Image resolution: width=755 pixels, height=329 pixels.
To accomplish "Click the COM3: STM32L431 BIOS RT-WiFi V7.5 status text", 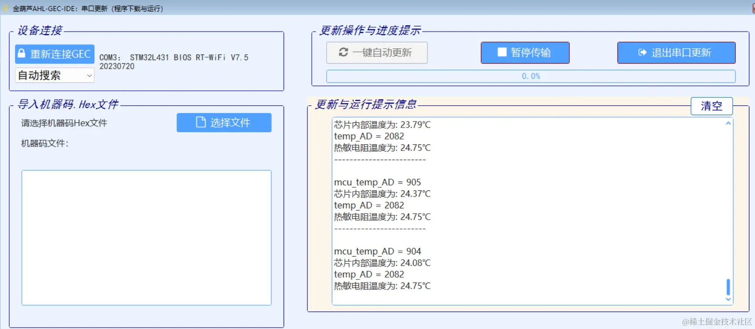I will (174, 57).
